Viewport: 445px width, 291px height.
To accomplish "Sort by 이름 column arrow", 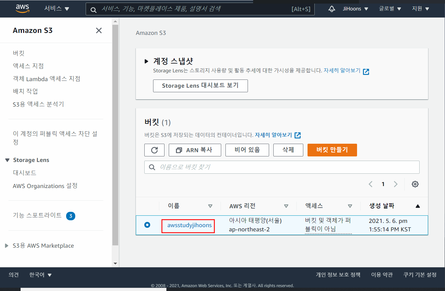I will [210, 206].
